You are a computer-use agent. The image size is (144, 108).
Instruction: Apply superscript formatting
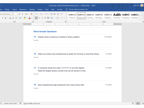pos(16,18)
